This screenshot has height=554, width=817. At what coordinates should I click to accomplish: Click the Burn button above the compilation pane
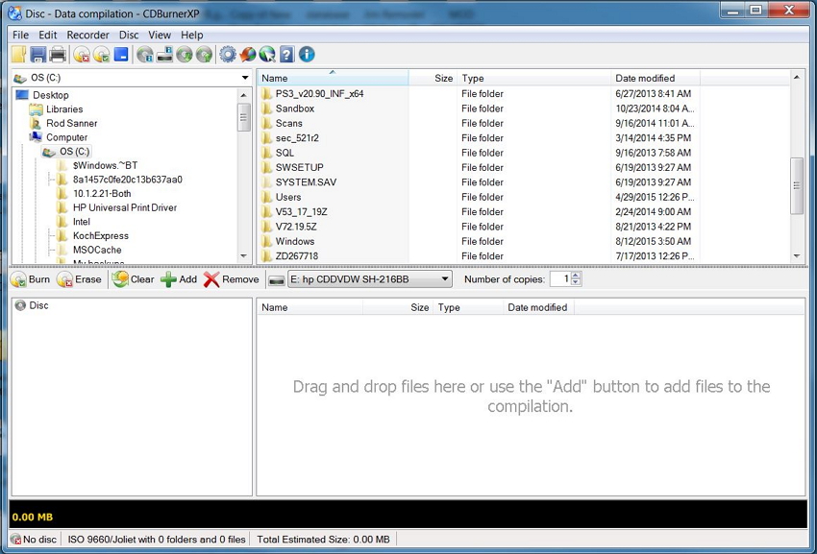[31, 279]
